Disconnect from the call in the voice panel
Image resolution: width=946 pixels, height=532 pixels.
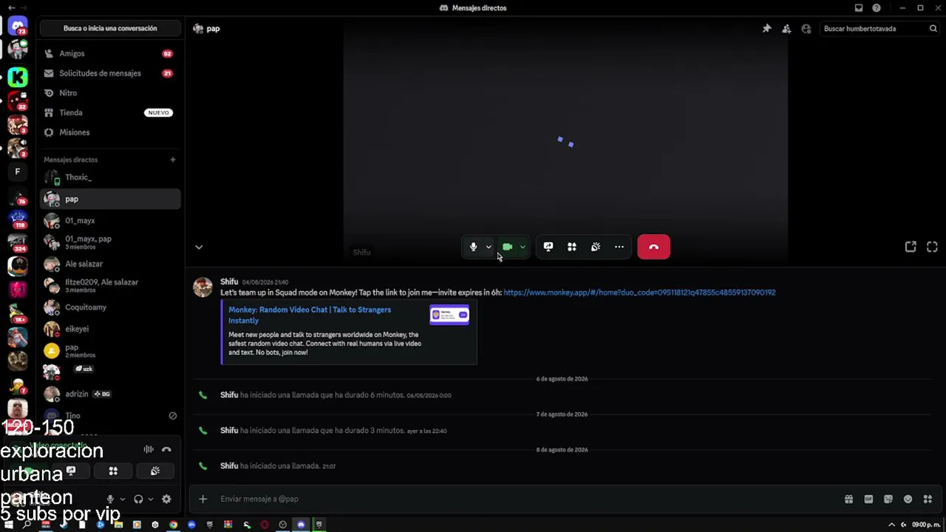pyautogui.click(x=166, y=449)
